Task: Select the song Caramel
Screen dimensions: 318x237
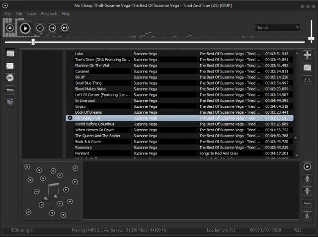Action: [x=179, y=72]
